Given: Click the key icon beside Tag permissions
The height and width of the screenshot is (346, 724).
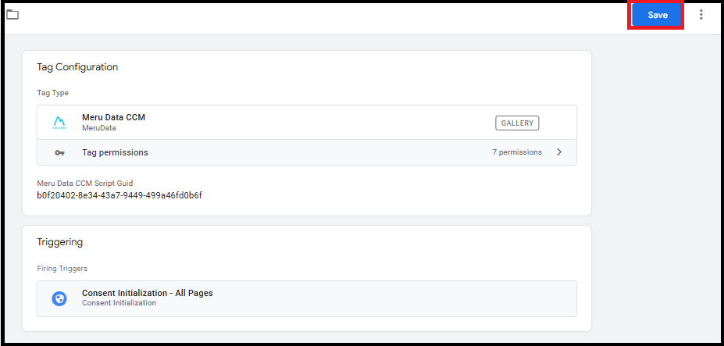Looking at the screenshot, I should click(x=59, y=153).
